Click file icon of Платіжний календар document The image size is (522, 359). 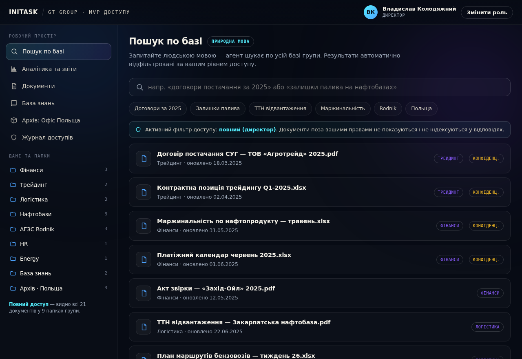(x=144, y=259)
